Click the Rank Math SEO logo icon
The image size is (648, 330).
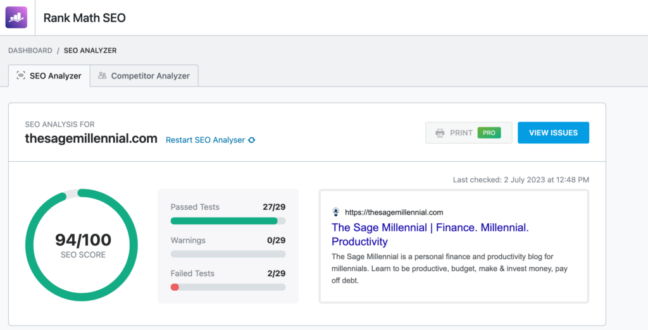16,17
